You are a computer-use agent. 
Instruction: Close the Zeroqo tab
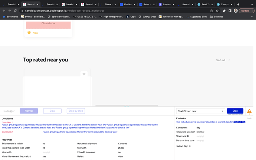(x=232, y=4)
